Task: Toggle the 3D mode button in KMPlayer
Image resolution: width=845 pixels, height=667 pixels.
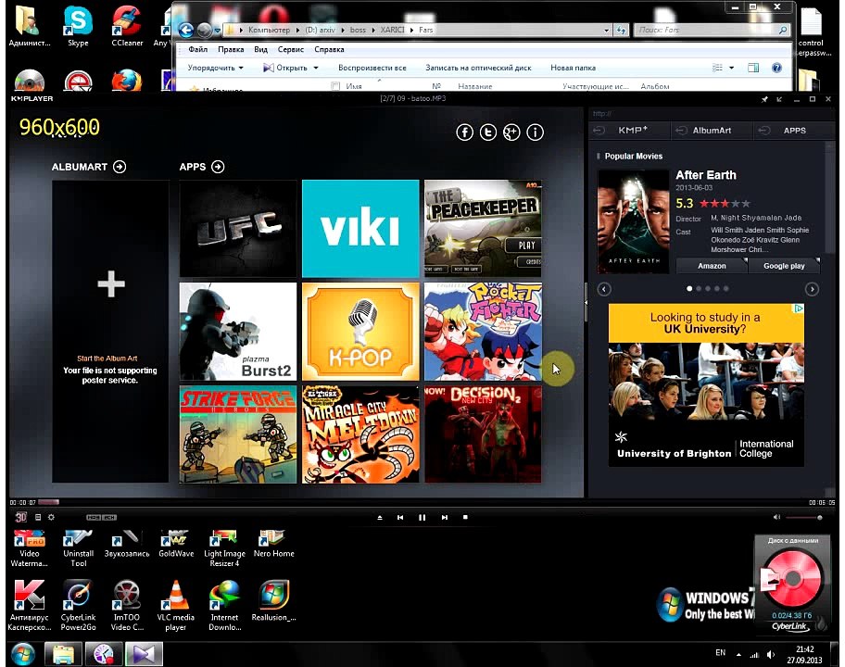Action: 21,517
